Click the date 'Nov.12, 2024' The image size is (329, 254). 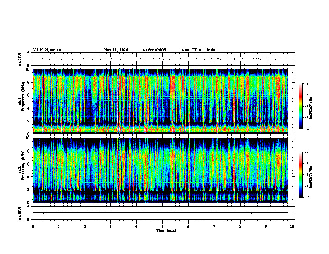[x=116, y=50]
